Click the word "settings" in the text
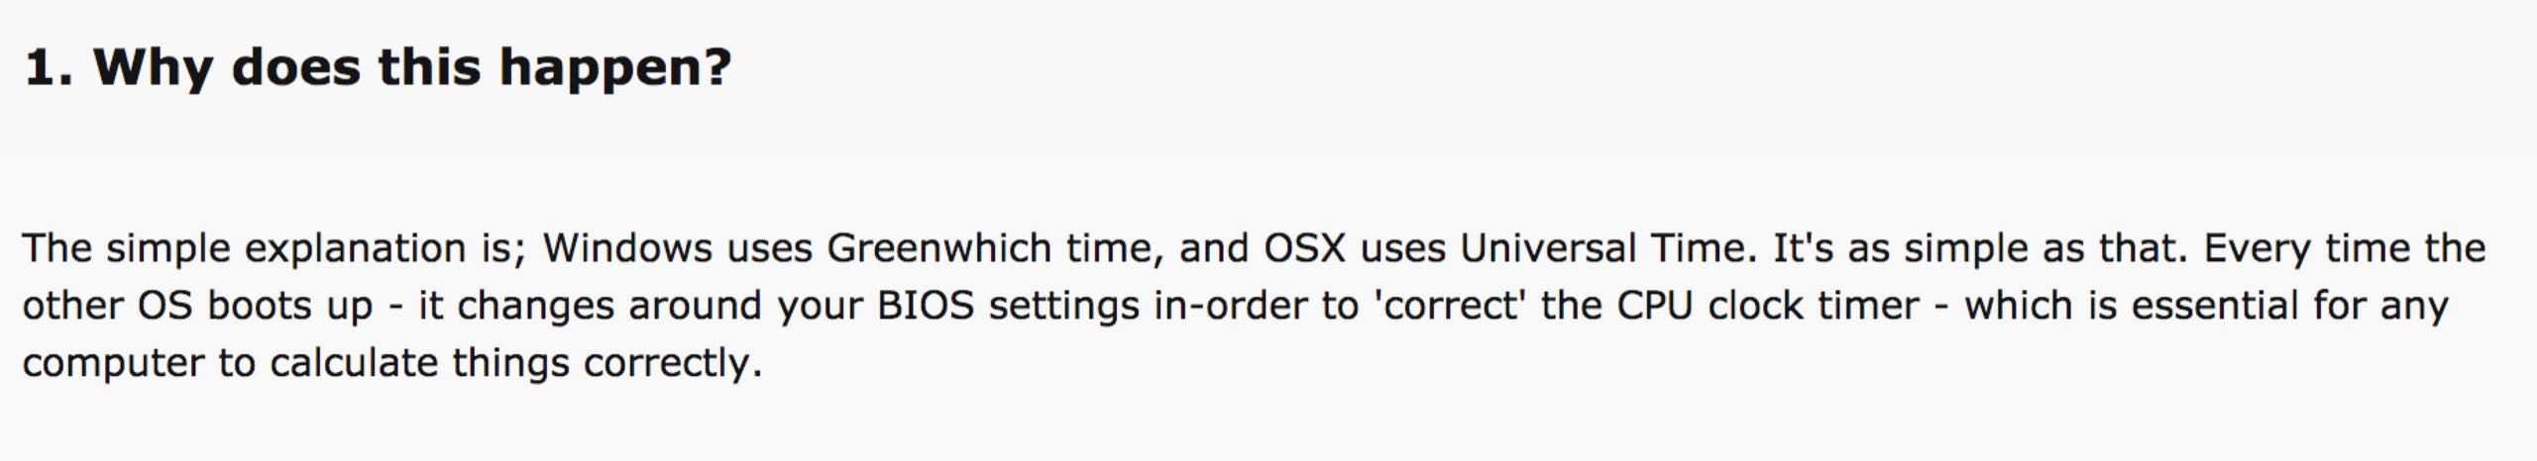 (1063, 306)
